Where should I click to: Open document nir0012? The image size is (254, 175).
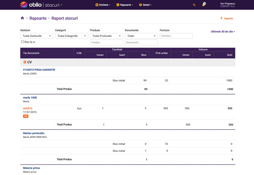point(28,108)
